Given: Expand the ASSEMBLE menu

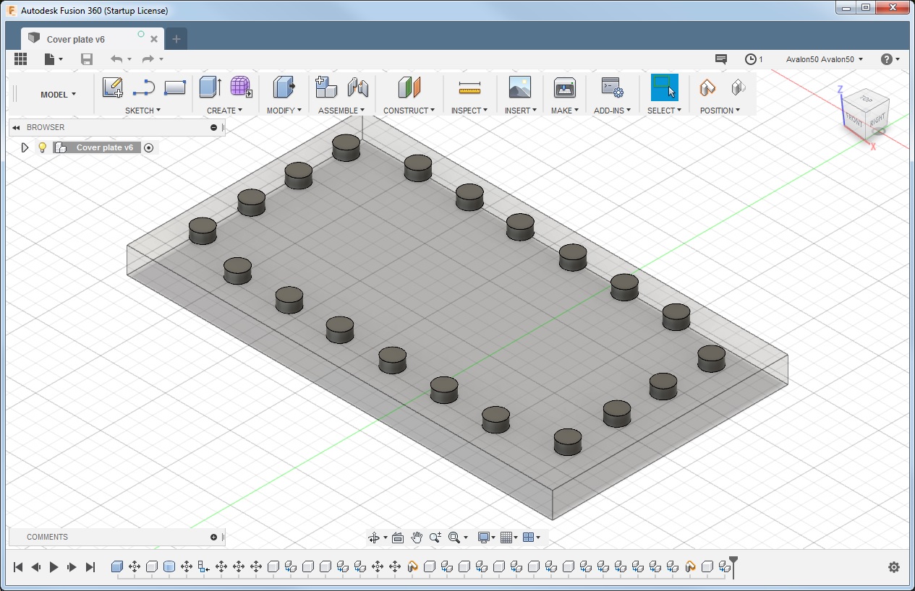Looking at the screenshot, I should [x=341, y=111].
